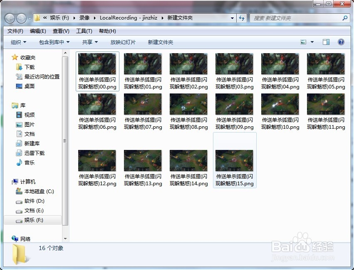This screenshot has width=354, height=270.
Task: Click 放映幻灯片 button
Action: pyautogui.click(x=123, y=42)
